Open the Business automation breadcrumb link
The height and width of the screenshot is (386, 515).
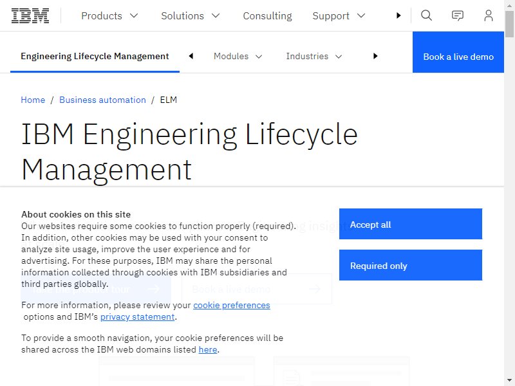102,100
